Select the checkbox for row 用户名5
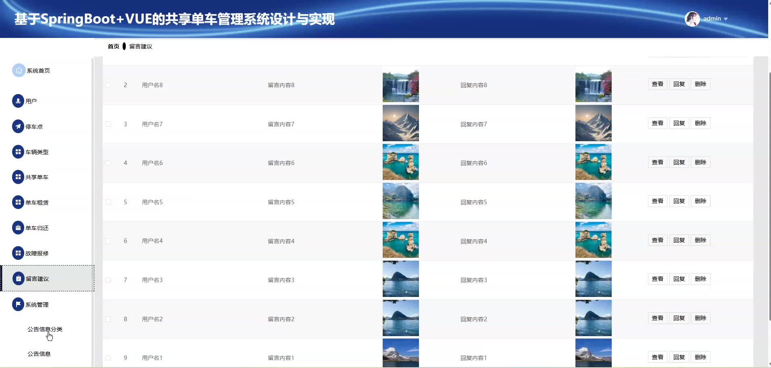Image resolution: width=771 pixels, height=368 pixels. pos(108,202)
